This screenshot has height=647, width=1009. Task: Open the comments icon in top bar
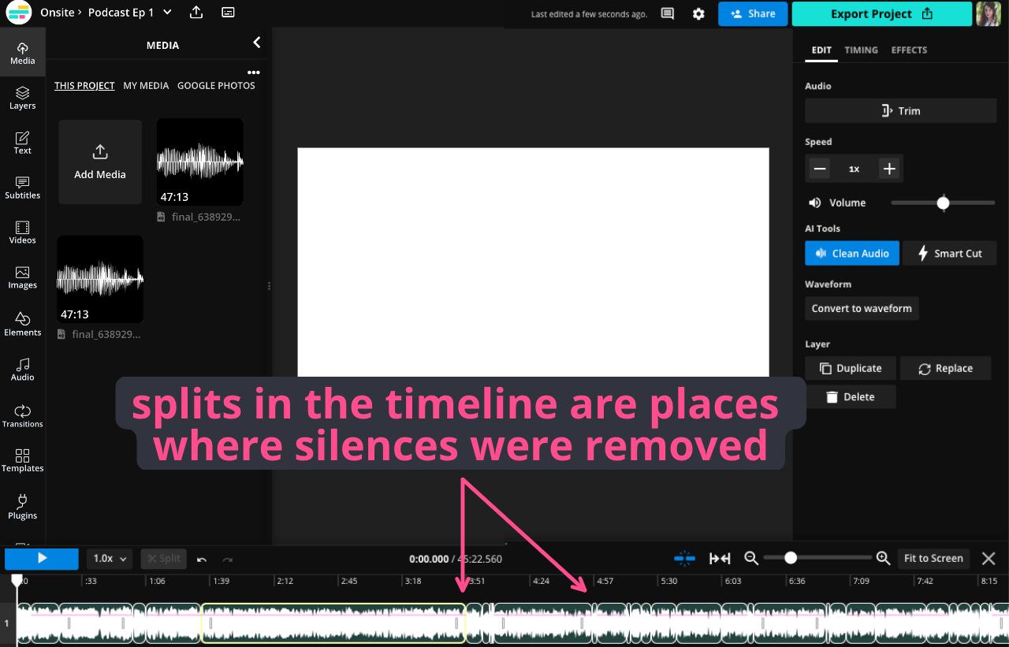click(668, 14)
